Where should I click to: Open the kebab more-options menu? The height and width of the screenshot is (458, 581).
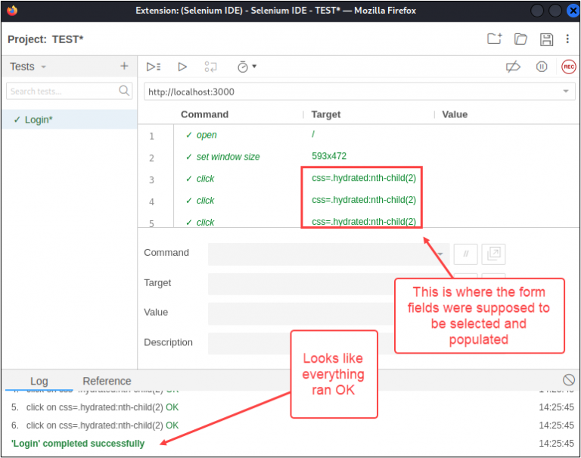567,39
